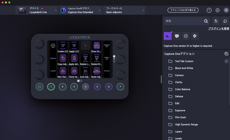The image size is (230, 140).
Task: Click the upper left dial knob
Action: click(x=39, y=44)
